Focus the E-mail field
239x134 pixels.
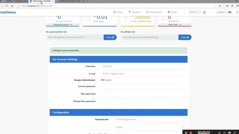click(x=143, y=74)
